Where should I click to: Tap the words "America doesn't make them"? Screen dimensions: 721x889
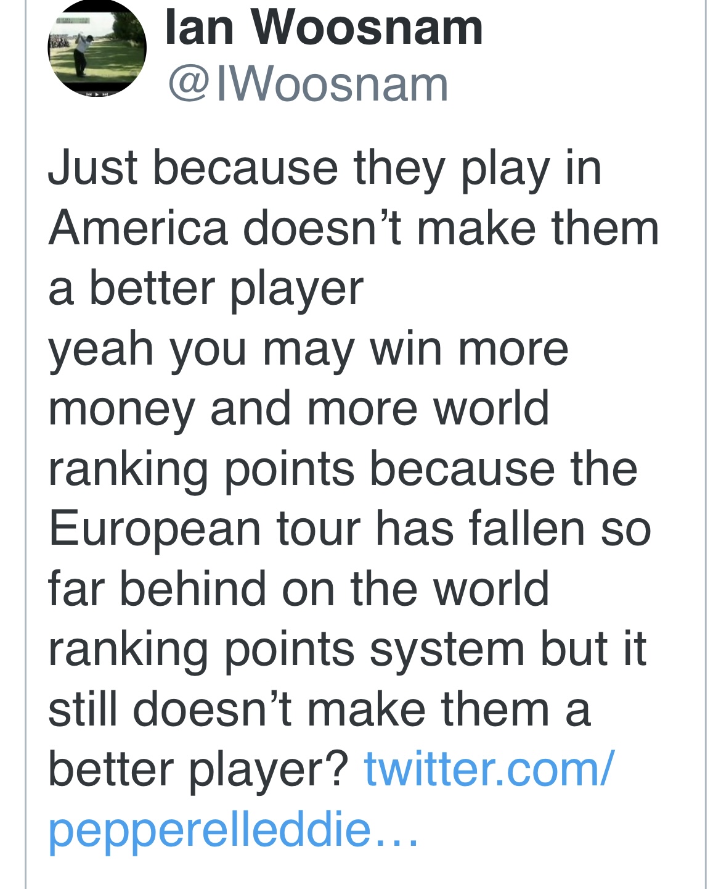pos(353,228)
